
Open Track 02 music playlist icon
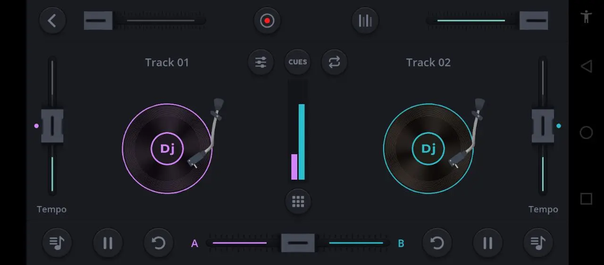pyautogui.click(x=538, y=243)
